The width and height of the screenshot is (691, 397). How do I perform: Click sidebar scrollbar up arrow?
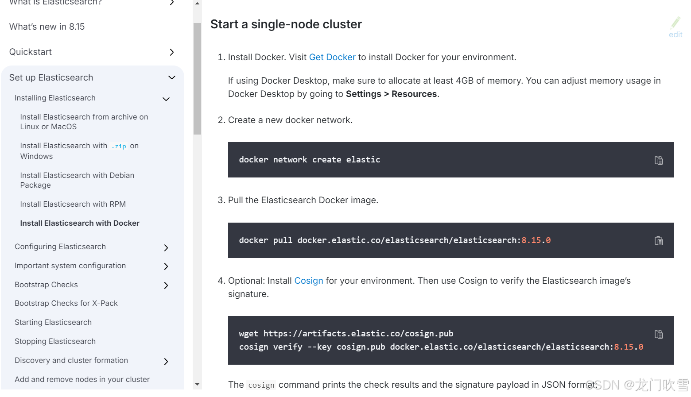[198, 4]
